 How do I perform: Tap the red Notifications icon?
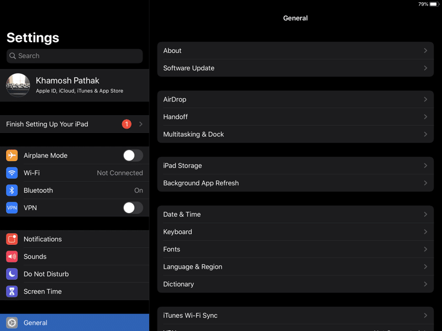pyautogui.click(x=12, y=239)
